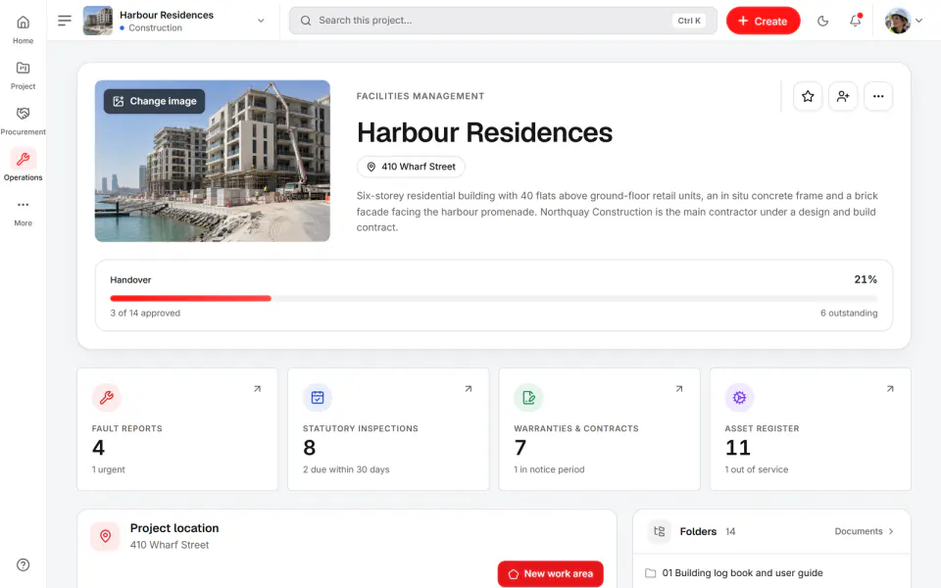Image resolution: width=941 pixels, height=588 pixels.
Task: Toggle dark mode moon icon
Action: [822, 21]
